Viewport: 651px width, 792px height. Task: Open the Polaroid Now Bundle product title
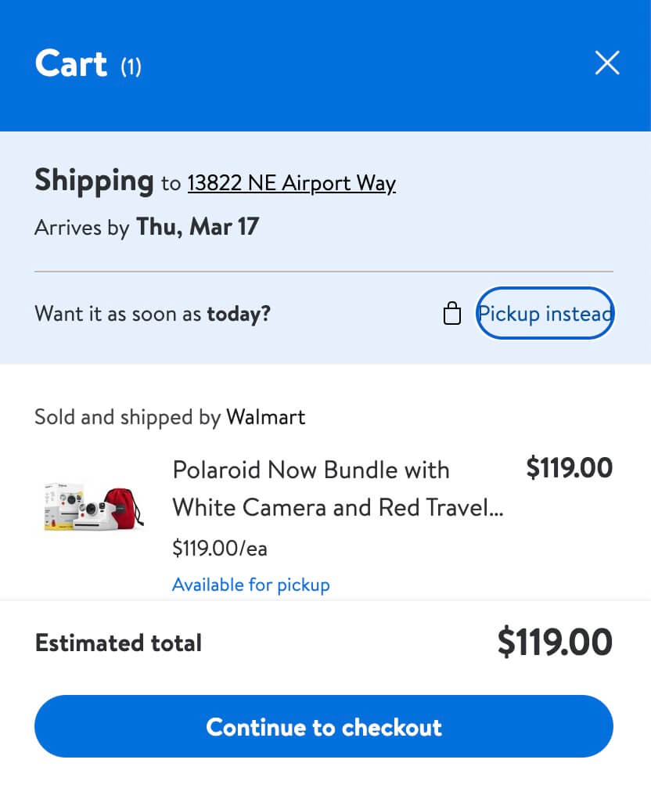point(311,470)
